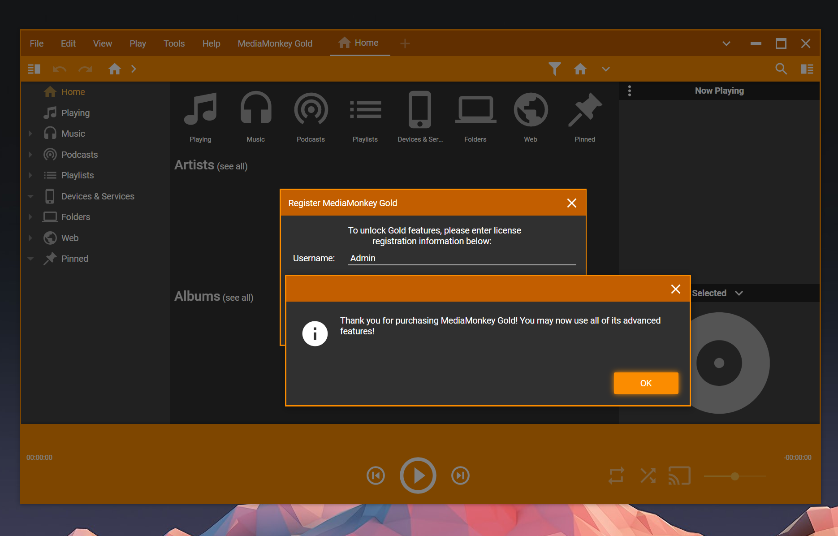Open the Podcasts tile

click(311, 117)
